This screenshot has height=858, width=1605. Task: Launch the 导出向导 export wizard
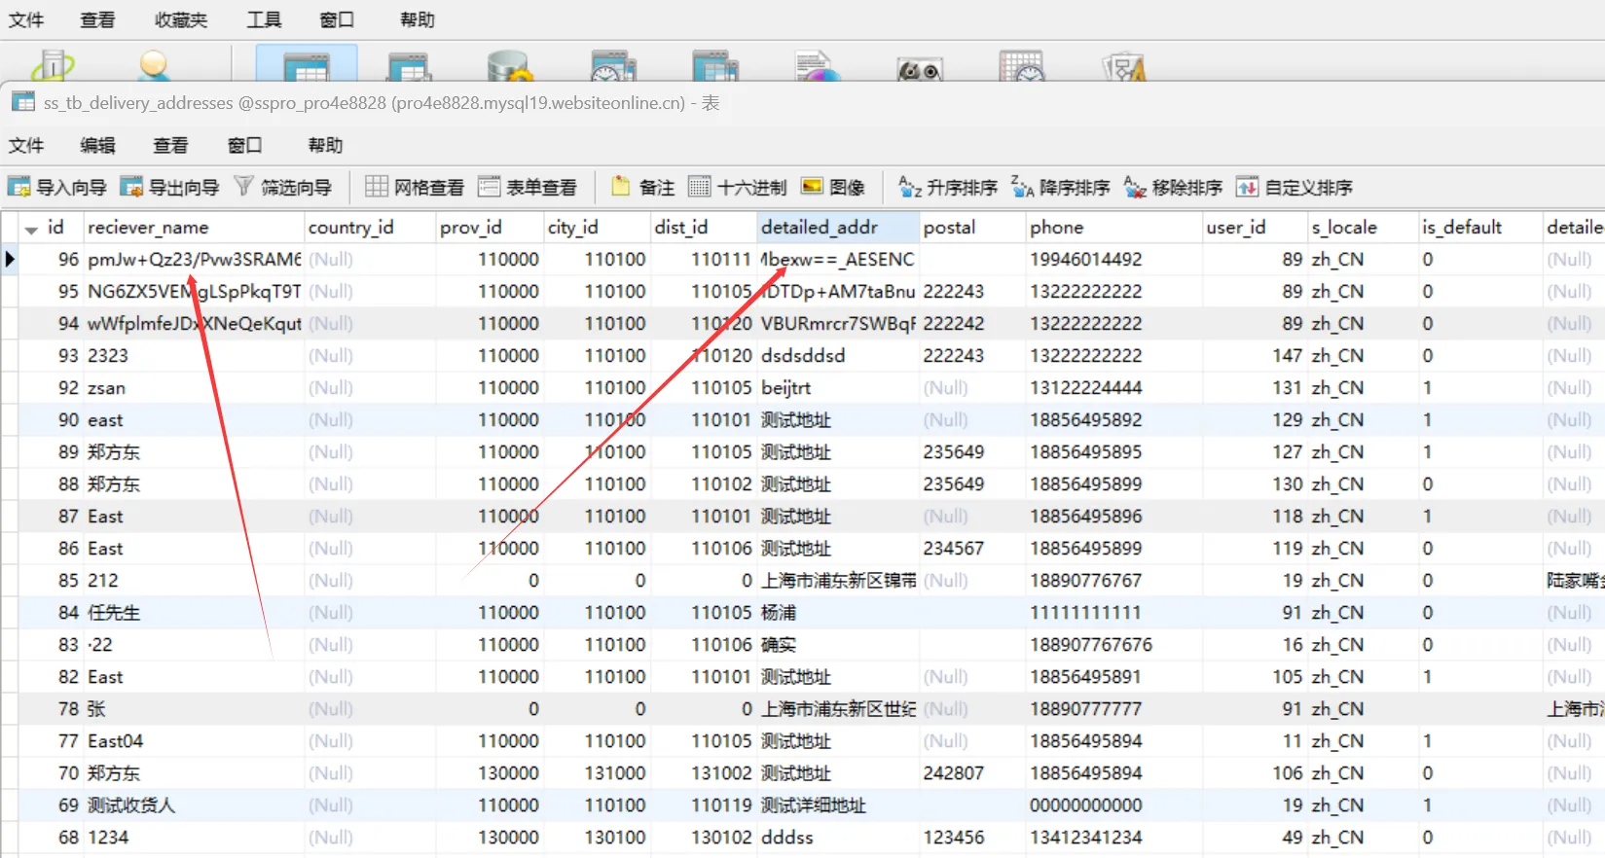pyautogui.click(x=170, y=187)
